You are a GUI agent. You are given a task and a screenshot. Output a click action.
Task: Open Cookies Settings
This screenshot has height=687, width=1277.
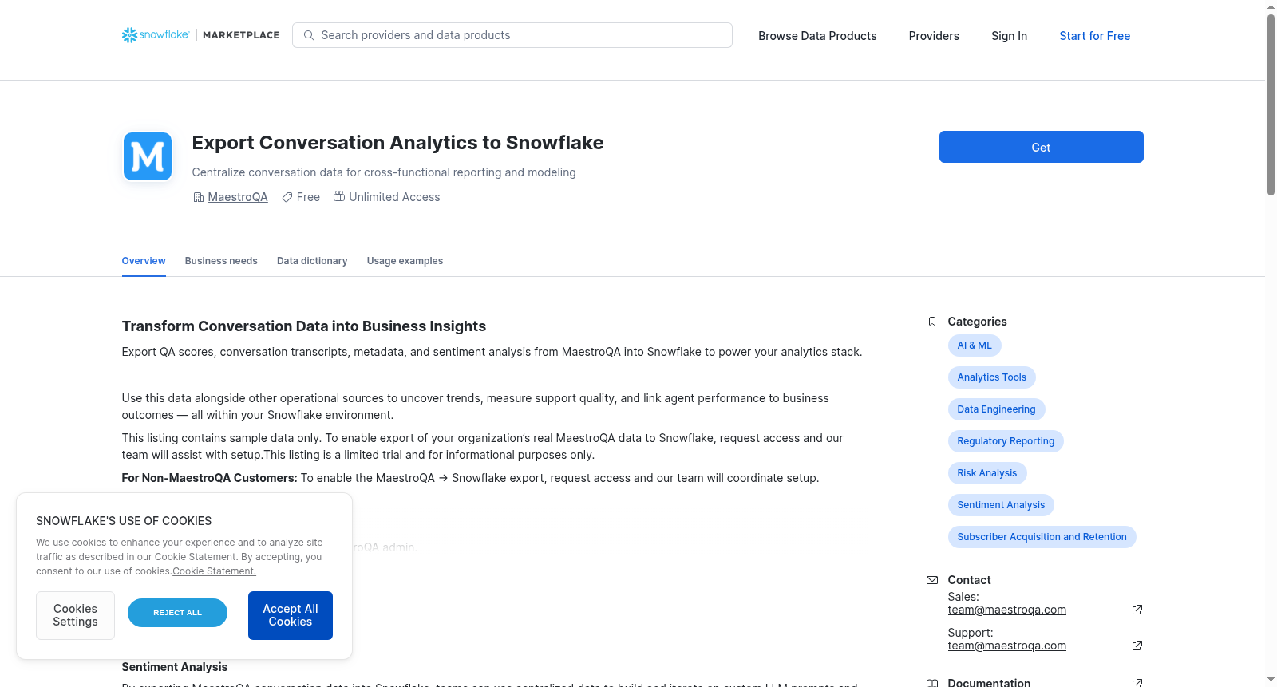[x=75, y=615]
